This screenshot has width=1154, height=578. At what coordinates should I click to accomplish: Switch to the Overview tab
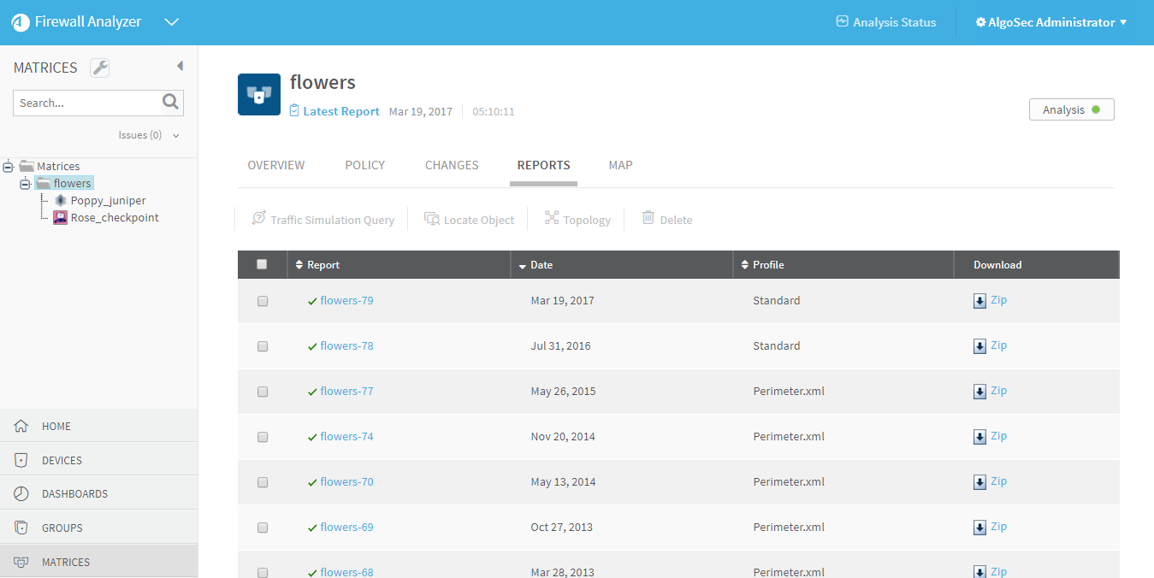tap(275, 165)
